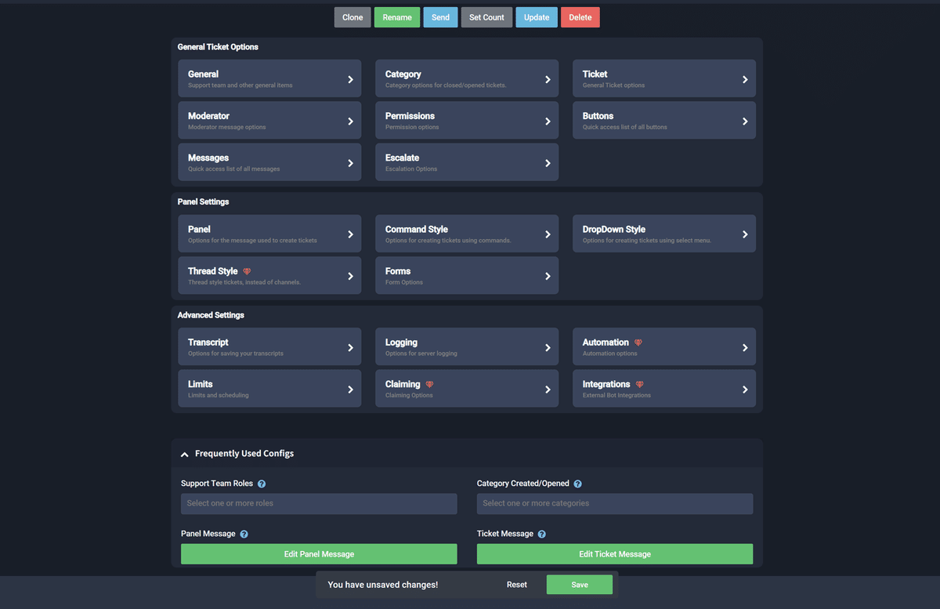Screen dimensions: 940x609
Task: Click the Set Count button
Action: 486,16
